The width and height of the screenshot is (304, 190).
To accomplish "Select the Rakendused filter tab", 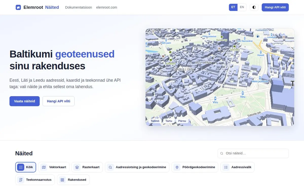I will [73, 180].
